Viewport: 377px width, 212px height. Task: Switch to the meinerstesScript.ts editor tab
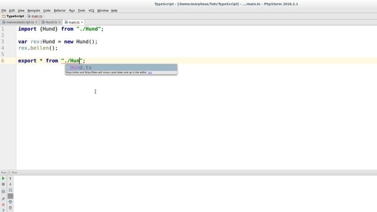[20, 22]
